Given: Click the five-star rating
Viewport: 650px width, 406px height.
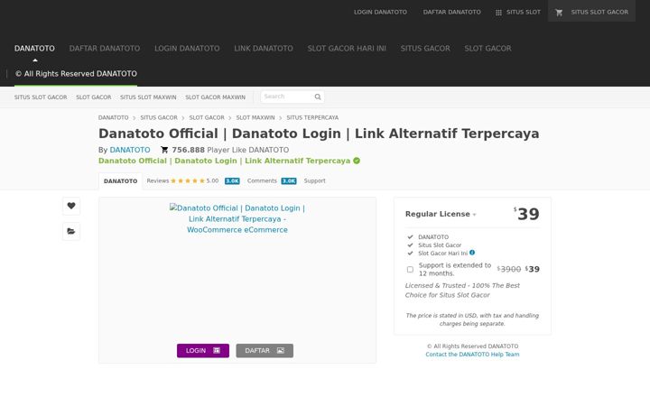Looking at the screenshot, I should (188, 181).
